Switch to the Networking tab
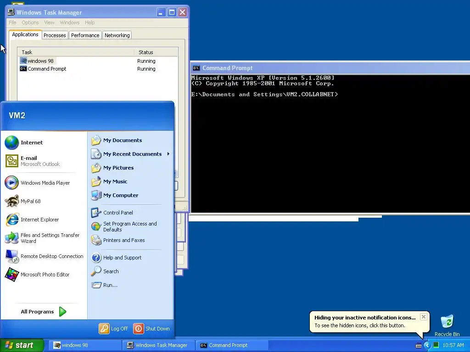This screenshot has width=470, height=352. click(117, 35)
